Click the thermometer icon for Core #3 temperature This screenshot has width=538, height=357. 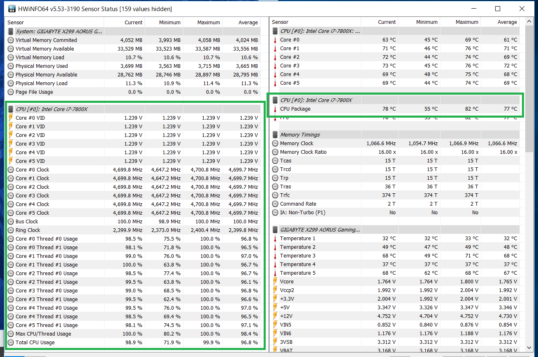(275, 65)
